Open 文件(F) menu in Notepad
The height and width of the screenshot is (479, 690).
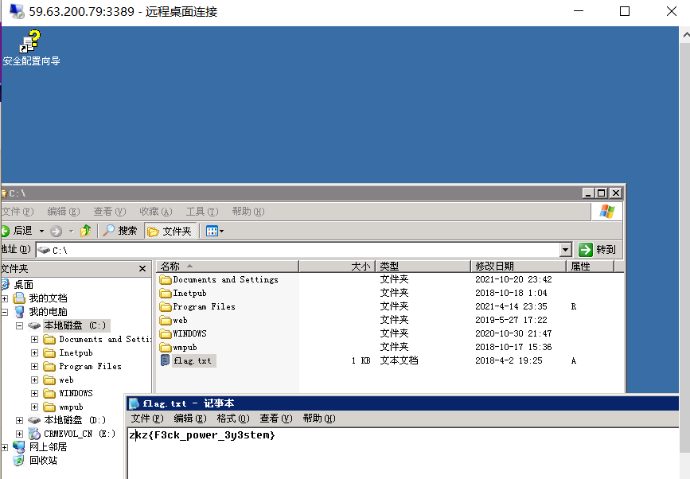click(147, 419)
